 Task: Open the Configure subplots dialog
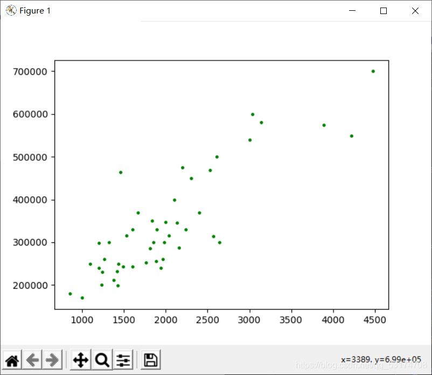click(123, 360)
